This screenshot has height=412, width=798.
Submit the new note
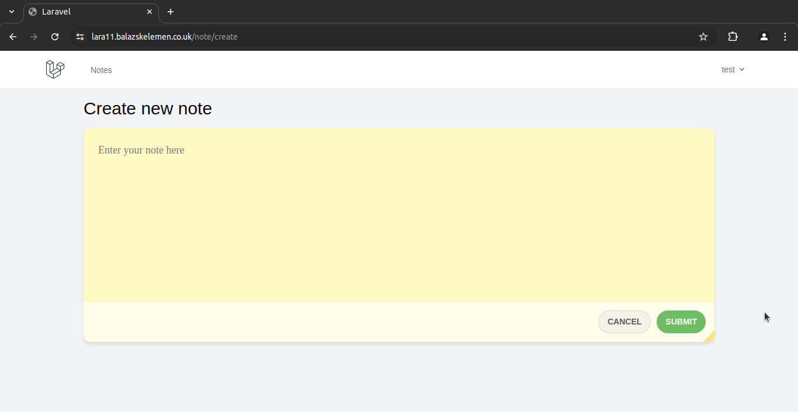681,322
